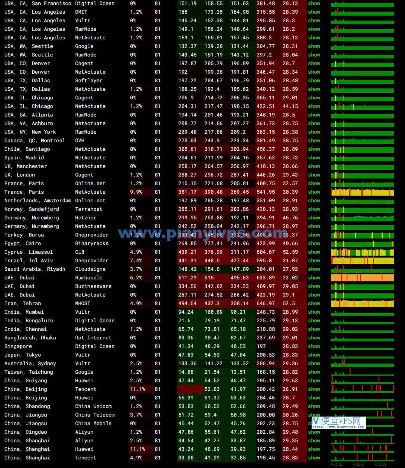Click the "Dot Internet" provider name
Screen dimensions: 405x468
coord(93,338)
